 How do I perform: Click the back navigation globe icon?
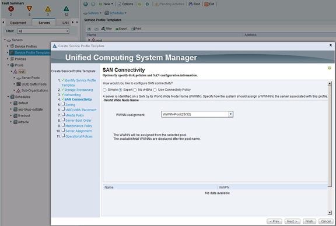86,4
